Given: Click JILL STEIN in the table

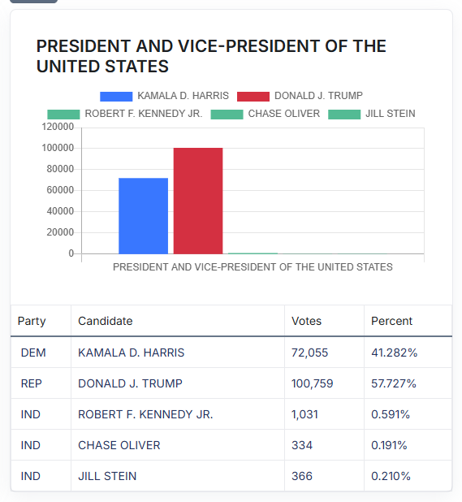Looking at the screenshot, I should tap(107, 476).
